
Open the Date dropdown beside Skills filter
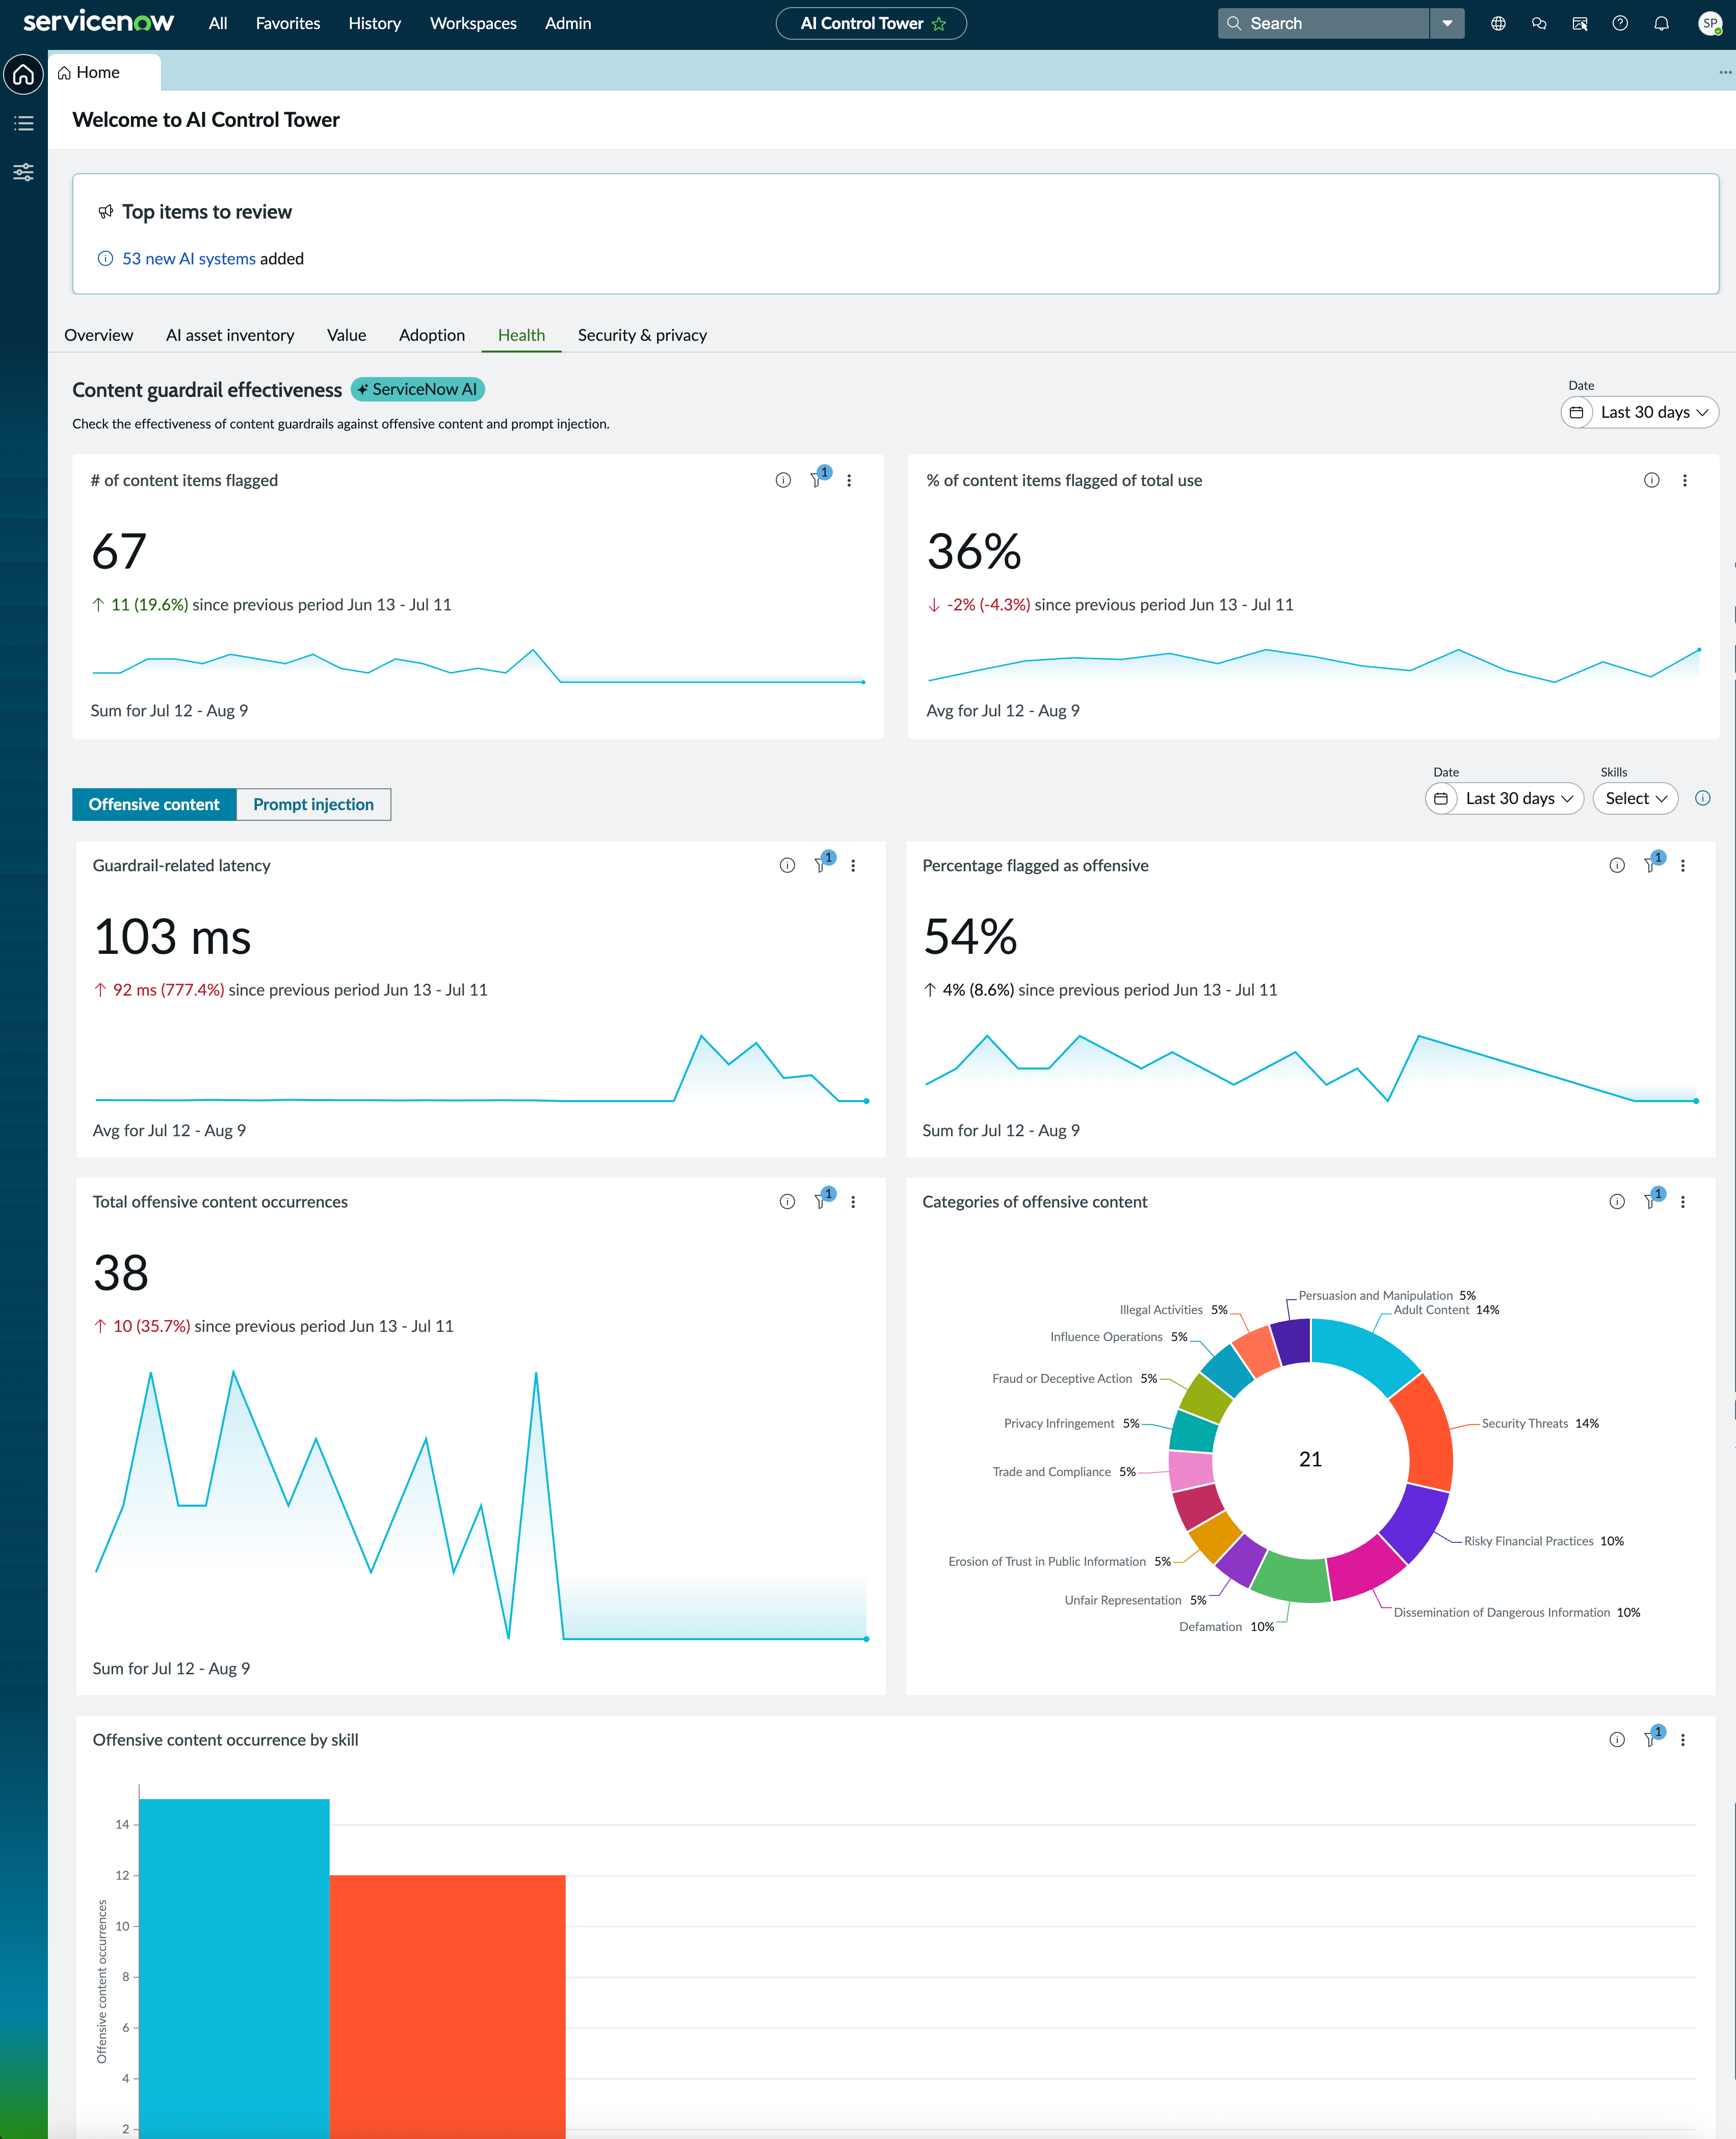1504,797
